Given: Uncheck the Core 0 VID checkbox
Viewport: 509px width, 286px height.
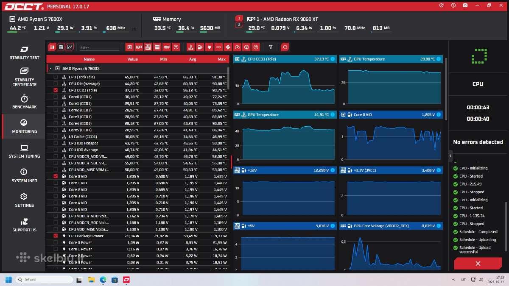Looking at the screenshot, I should pos(56,176).
